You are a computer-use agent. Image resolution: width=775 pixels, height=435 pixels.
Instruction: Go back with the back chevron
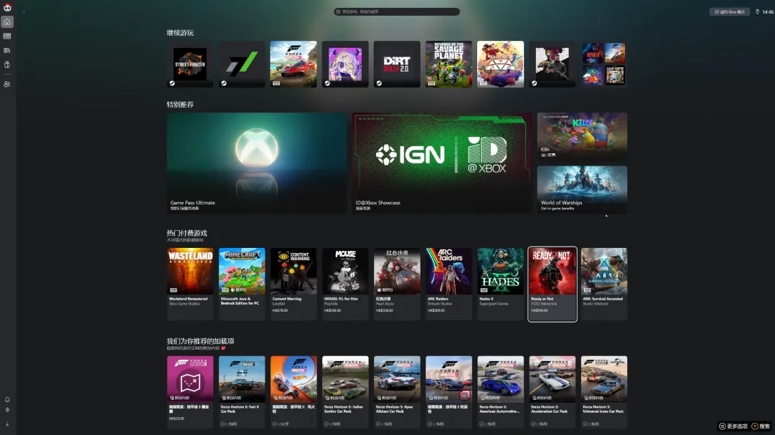pos(24,12)
